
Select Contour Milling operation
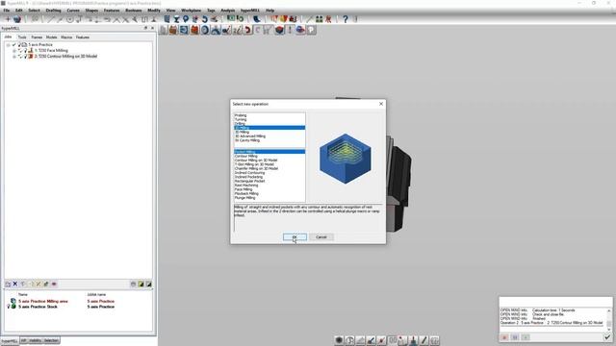(x=246, y=156)
